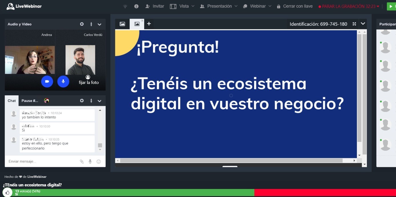This screenshot has height=197, width=396.
Task: Attach a file using the paperclip in chat
Action: tap(82, 161)
